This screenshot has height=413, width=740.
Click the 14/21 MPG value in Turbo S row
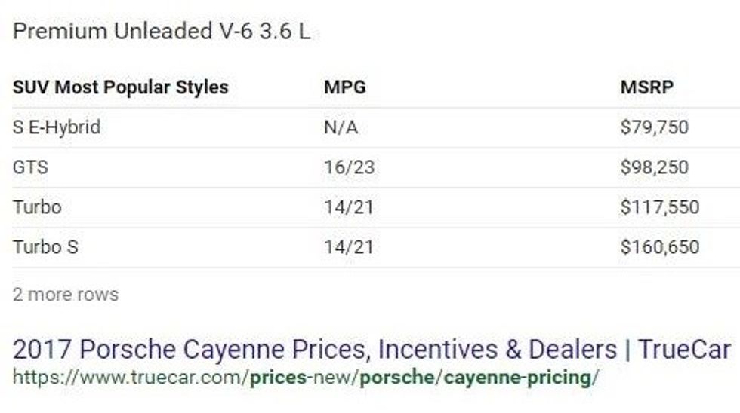(349, 247)
